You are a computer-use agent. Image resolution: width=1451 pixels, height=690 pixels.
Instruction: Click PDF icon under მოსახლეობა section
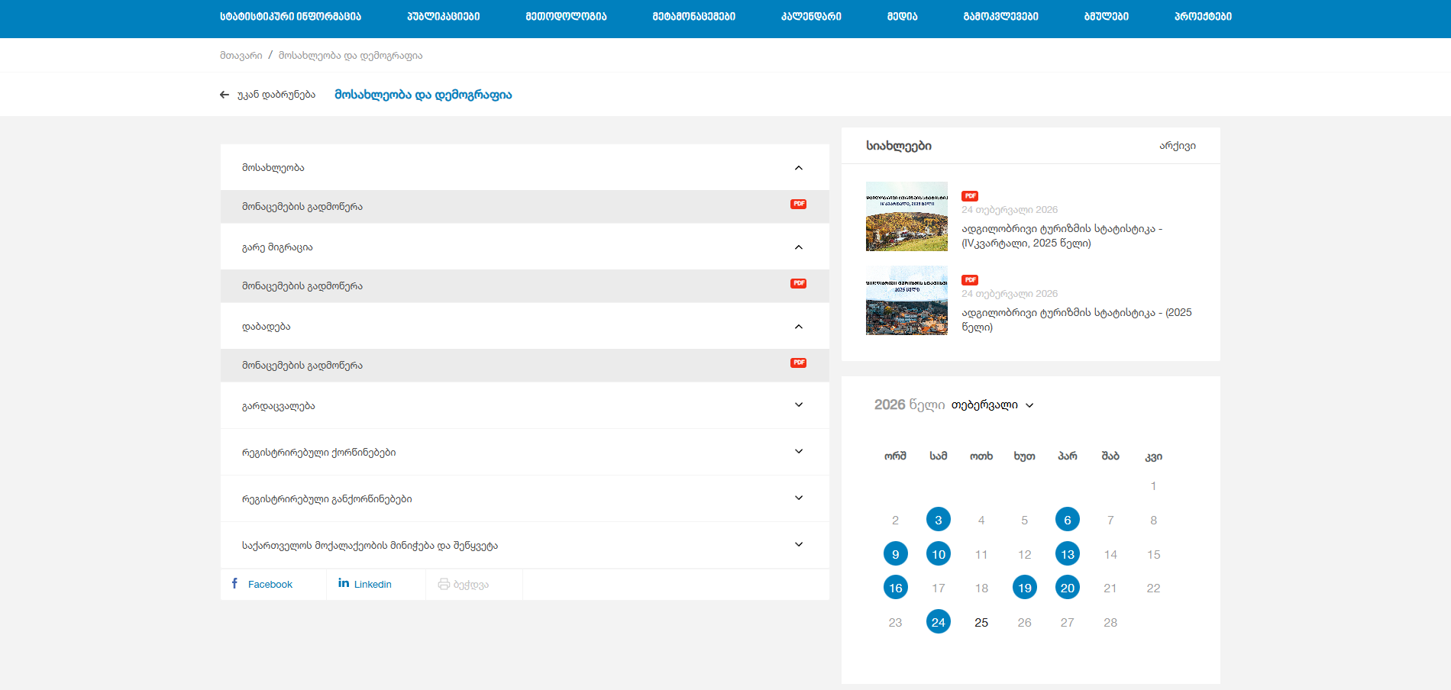pyautogui.click(x=798, y=205)
